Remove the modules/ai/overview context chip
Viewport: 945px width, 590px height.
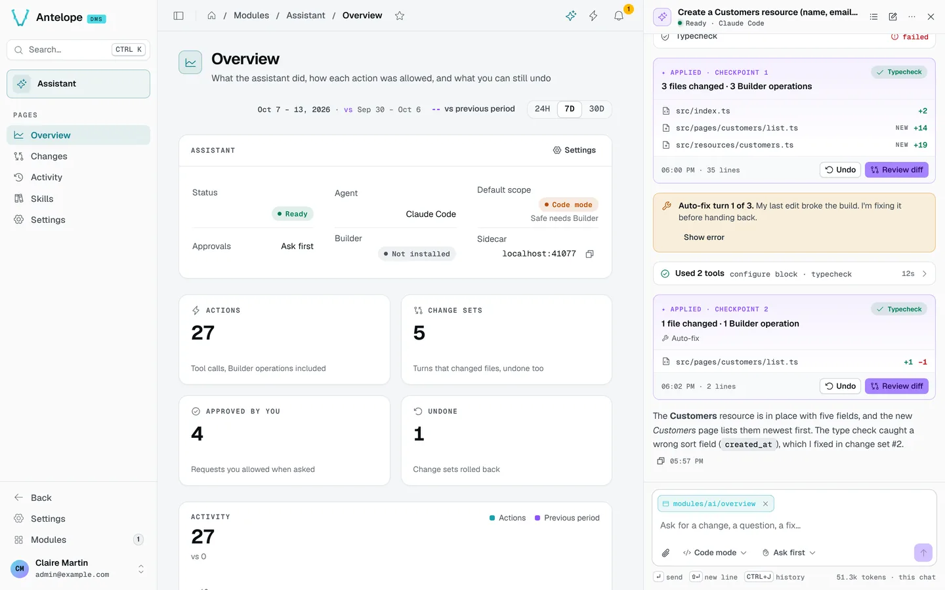coord(765,504)
